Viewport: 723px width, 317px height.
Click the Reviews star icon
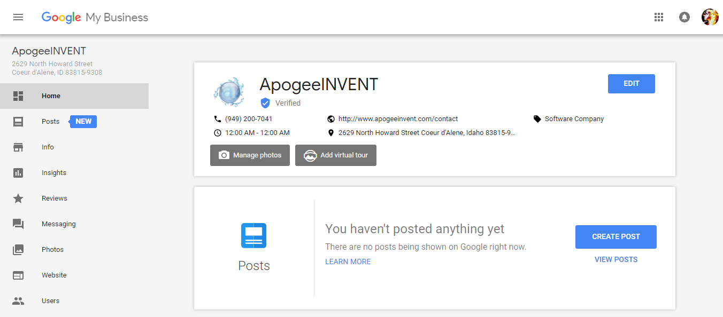(x=18, y=199)
